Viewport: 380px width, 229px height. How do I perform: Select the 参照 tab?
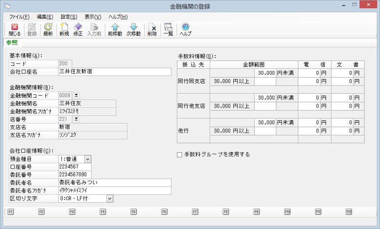[12, 43]
